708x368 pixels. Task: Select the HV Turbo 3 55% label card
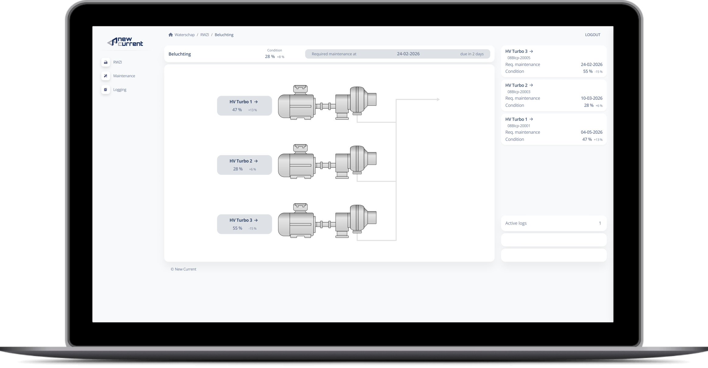click(x=244, y=224)
